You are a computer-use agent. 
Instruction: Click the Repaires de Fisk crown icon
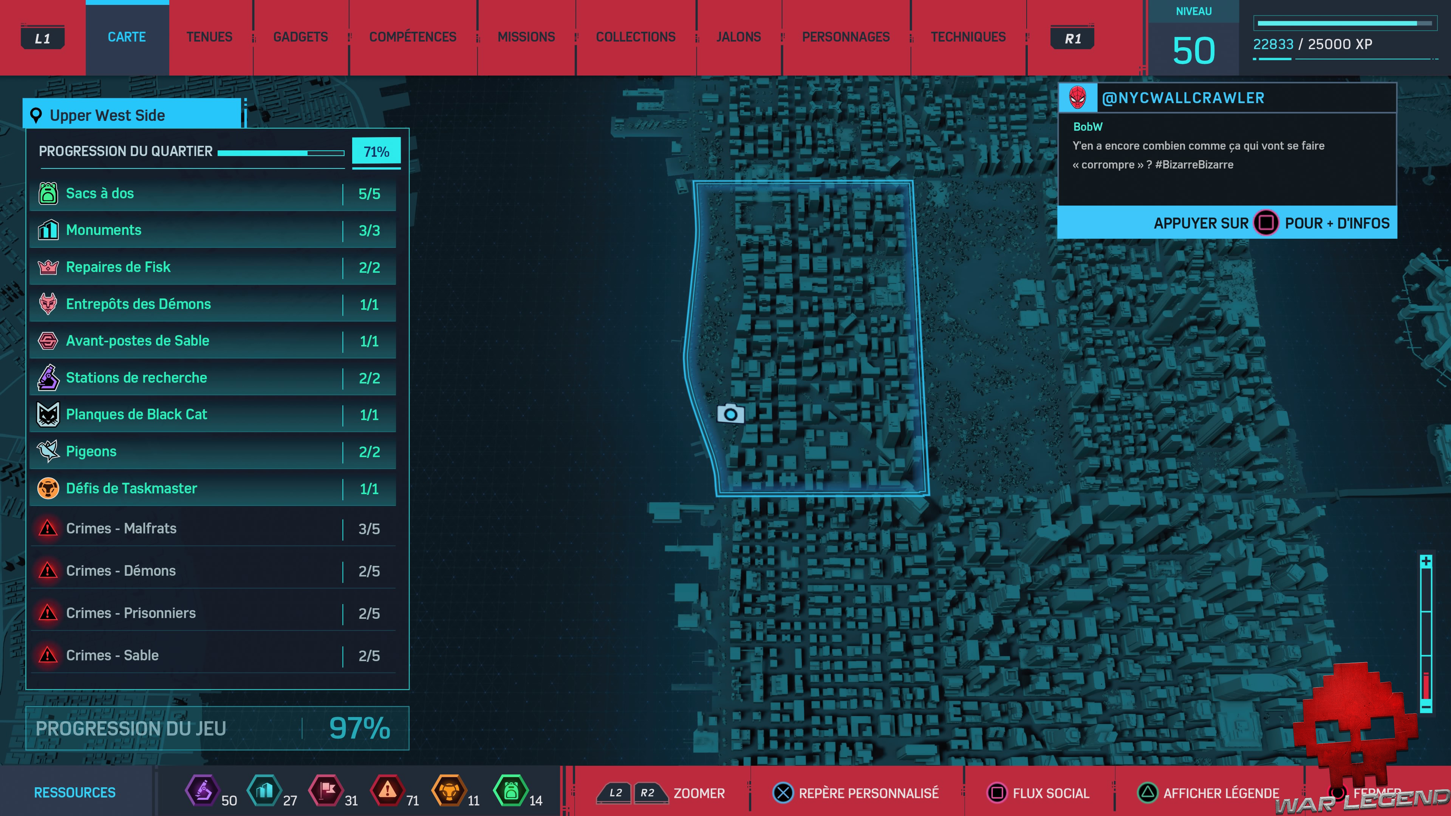(x=48, y=267)
